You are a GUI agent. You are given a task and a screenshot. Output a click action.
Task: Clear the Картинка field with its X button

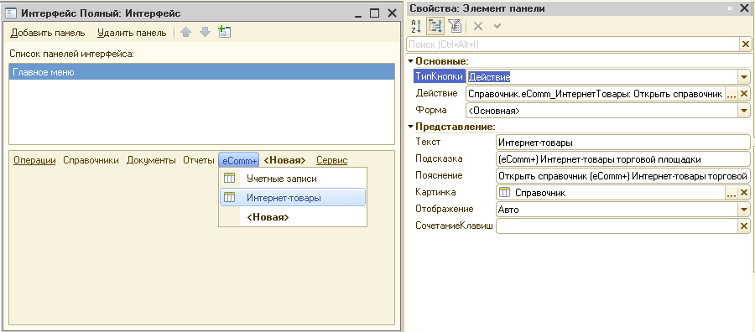tap(744, 193)
